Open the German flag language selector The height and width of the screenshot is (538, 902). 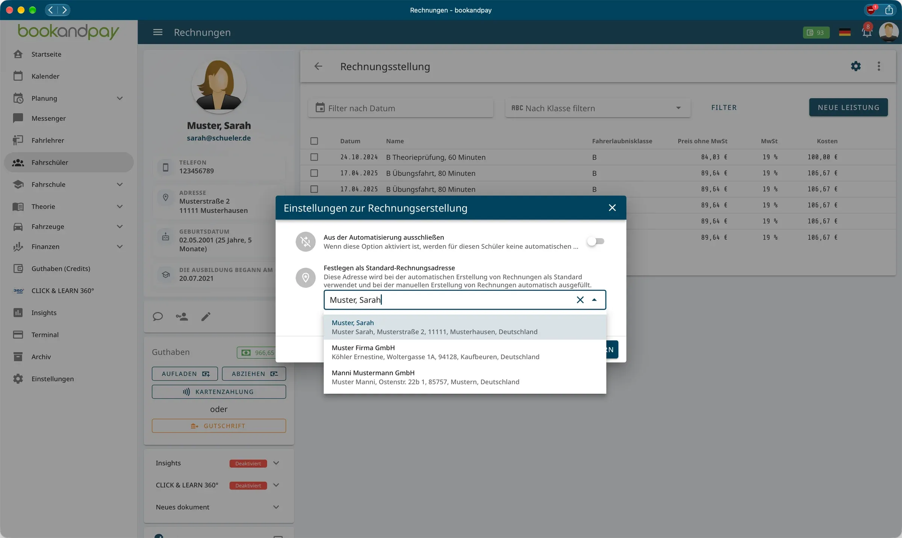coord(844,32)
